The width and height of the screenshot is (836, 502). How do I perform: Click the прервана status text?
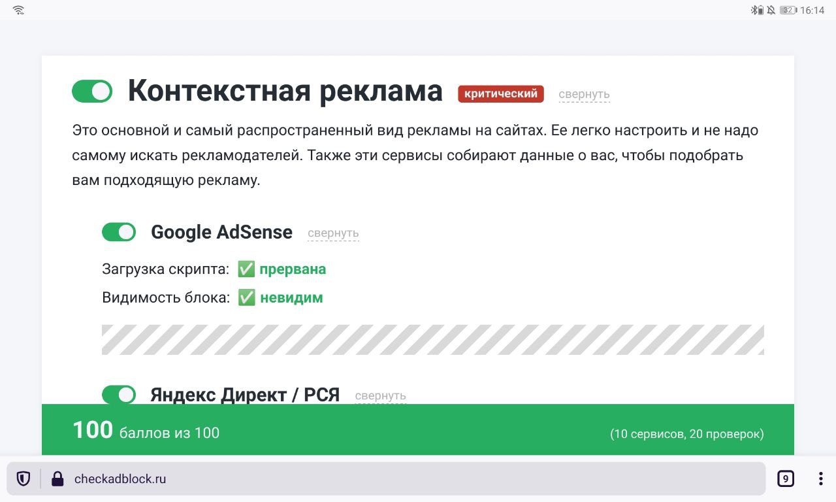293,269
